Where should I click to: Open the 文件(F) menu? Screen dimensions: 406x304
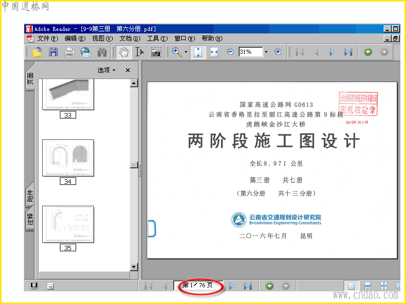click(47, 39)
